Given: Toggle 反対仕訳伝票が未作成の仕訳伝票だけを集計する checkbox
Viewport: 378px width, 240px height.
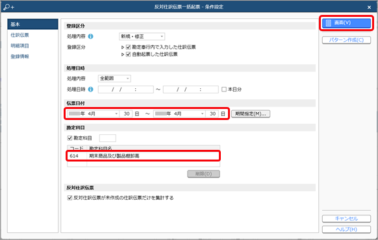Looking at the screenshot, I should tap(69, 198).
